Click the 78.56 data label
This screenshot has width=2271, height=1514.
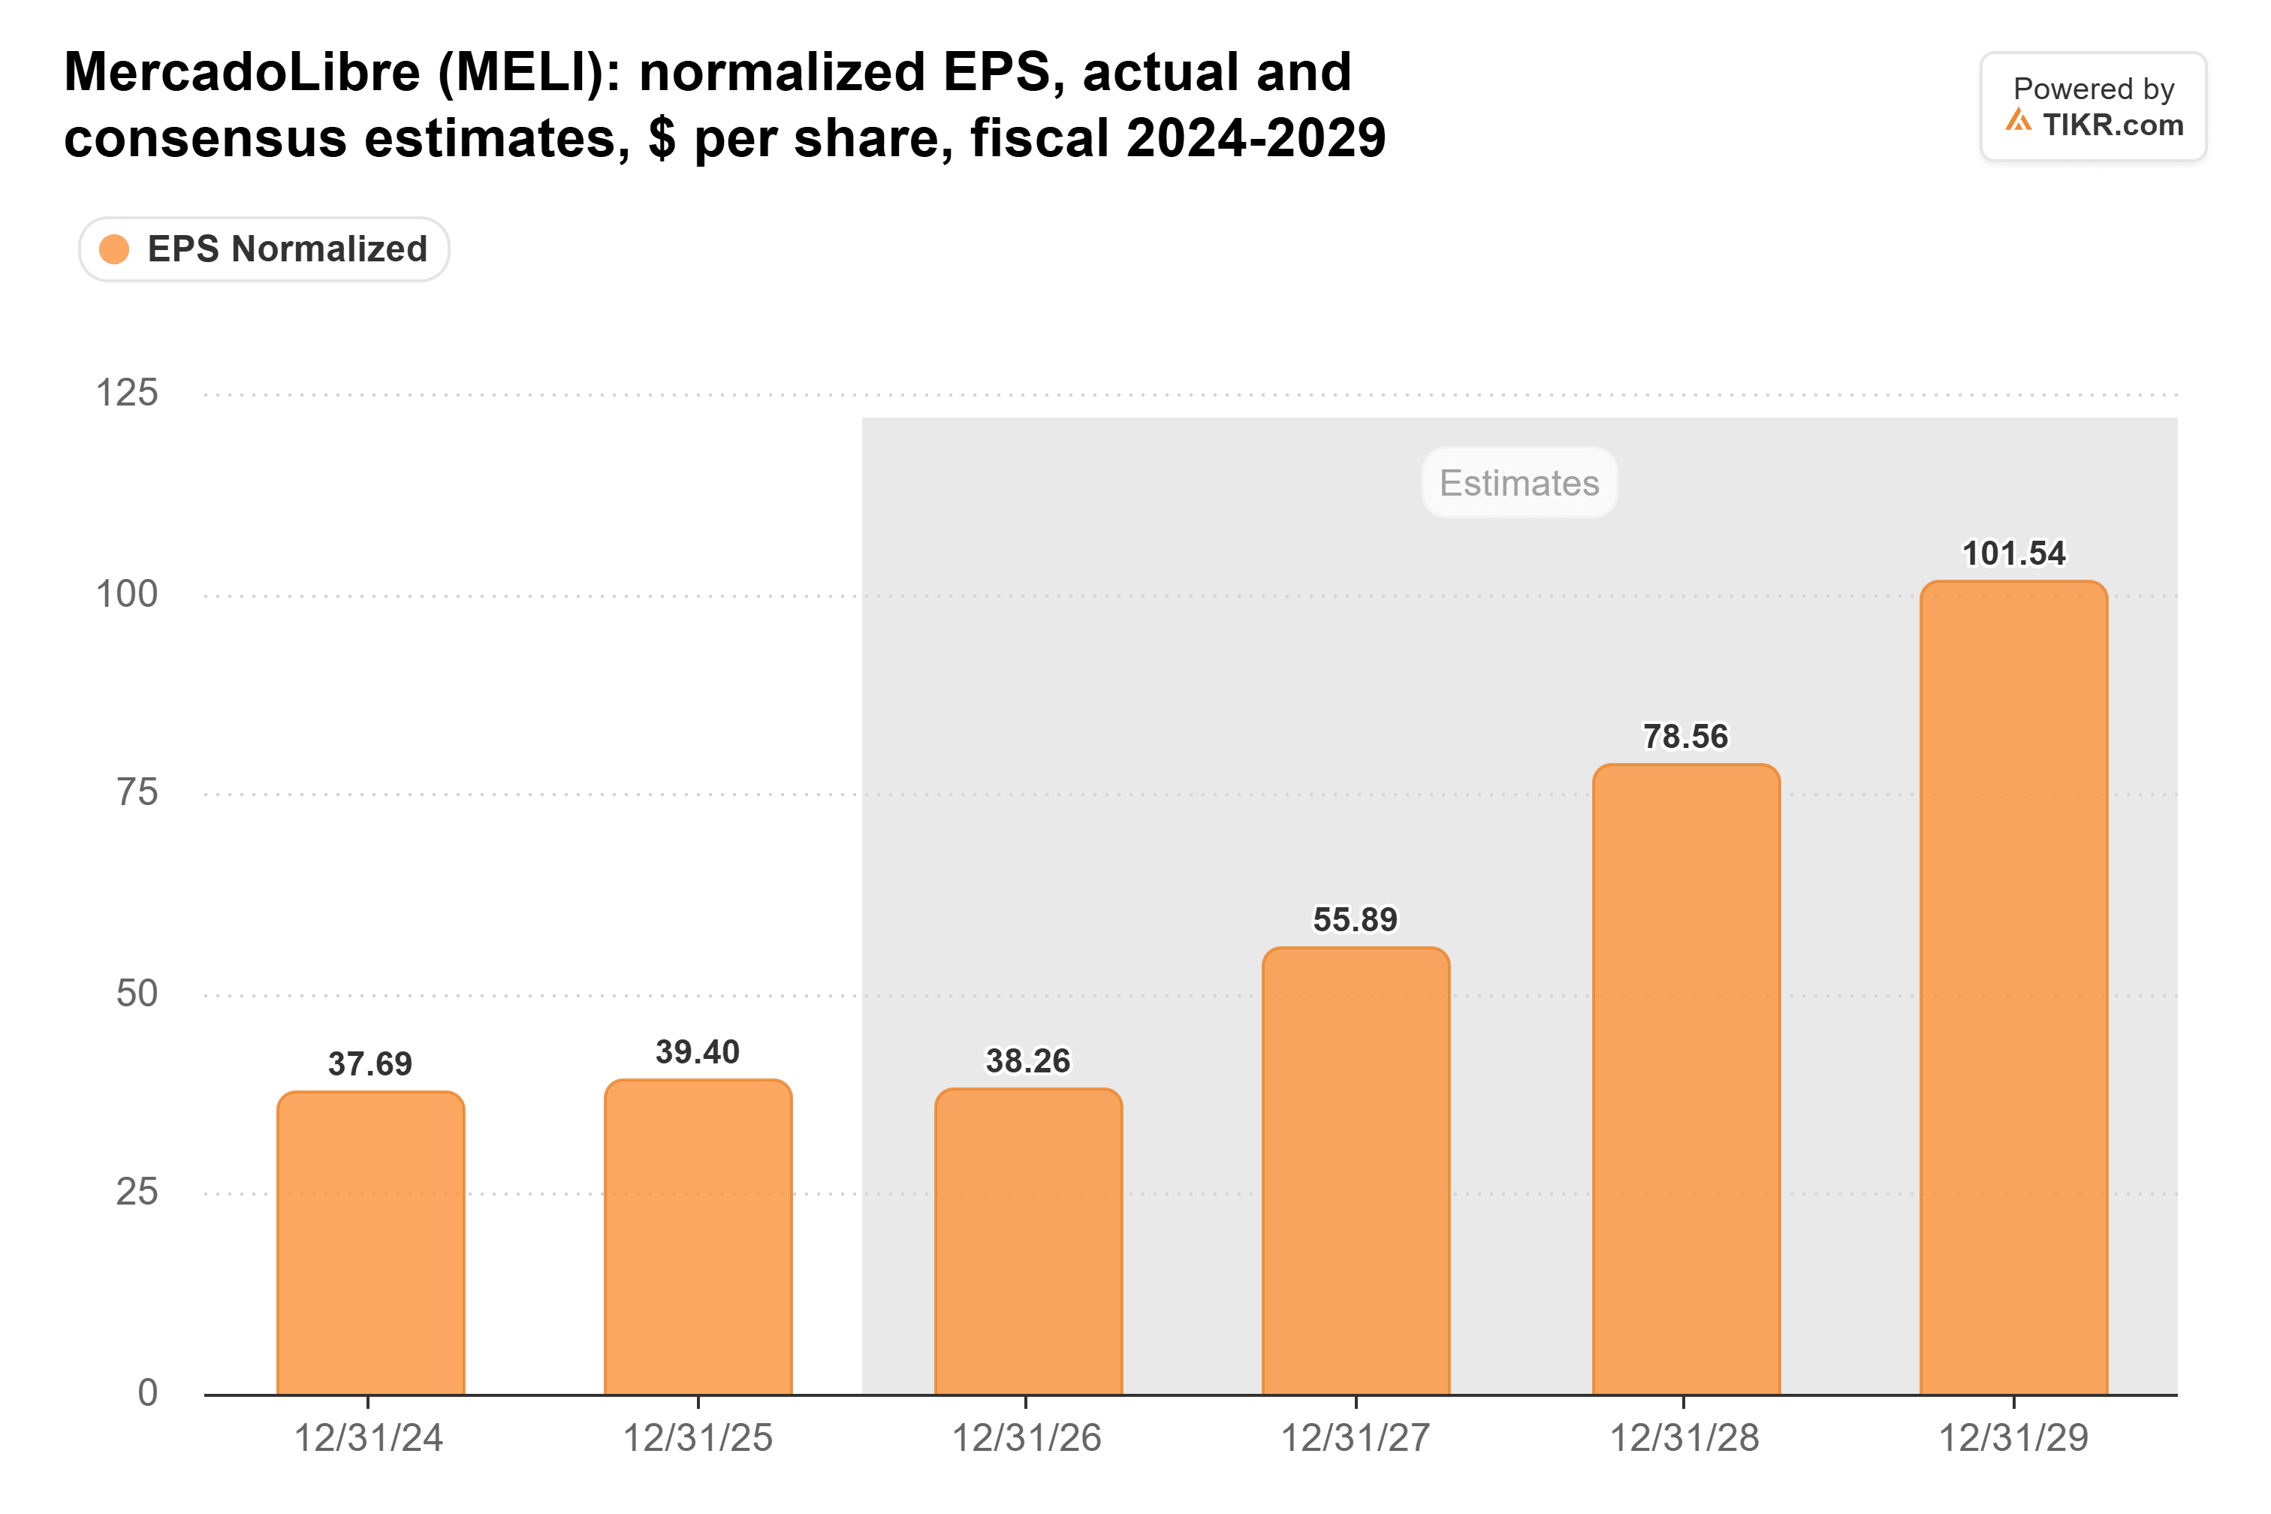point(1686,737)
